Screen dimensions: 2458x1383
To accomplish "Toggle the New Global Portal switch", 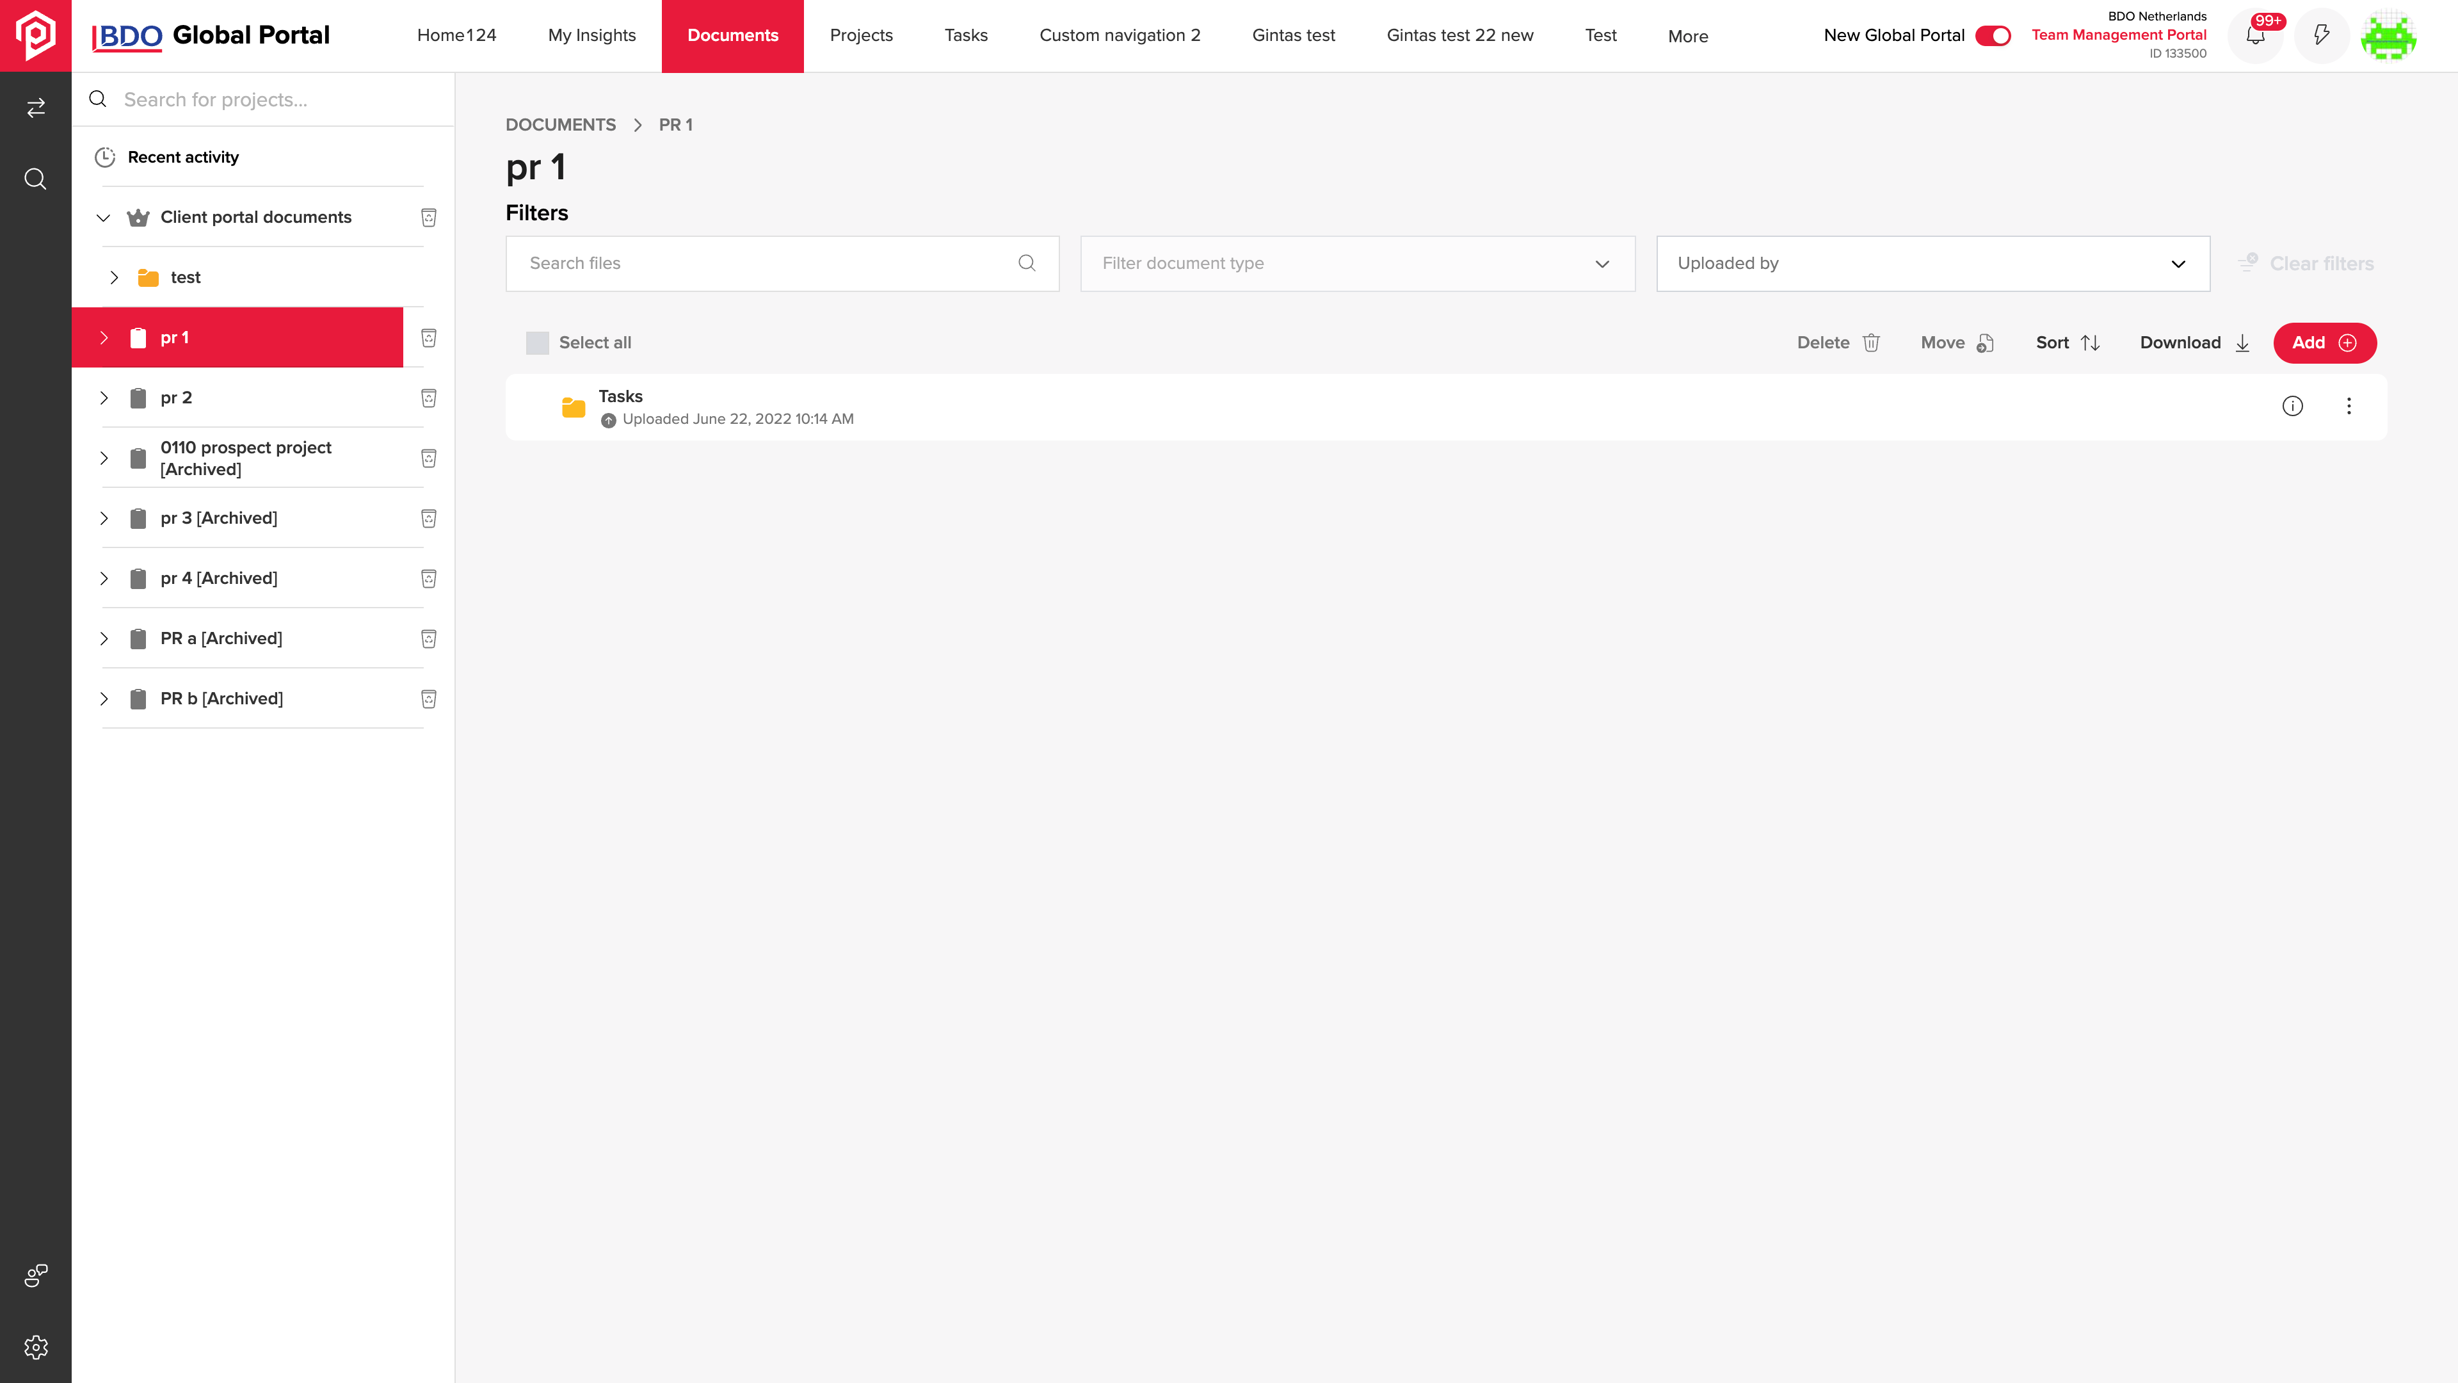I will point(1993,35).
